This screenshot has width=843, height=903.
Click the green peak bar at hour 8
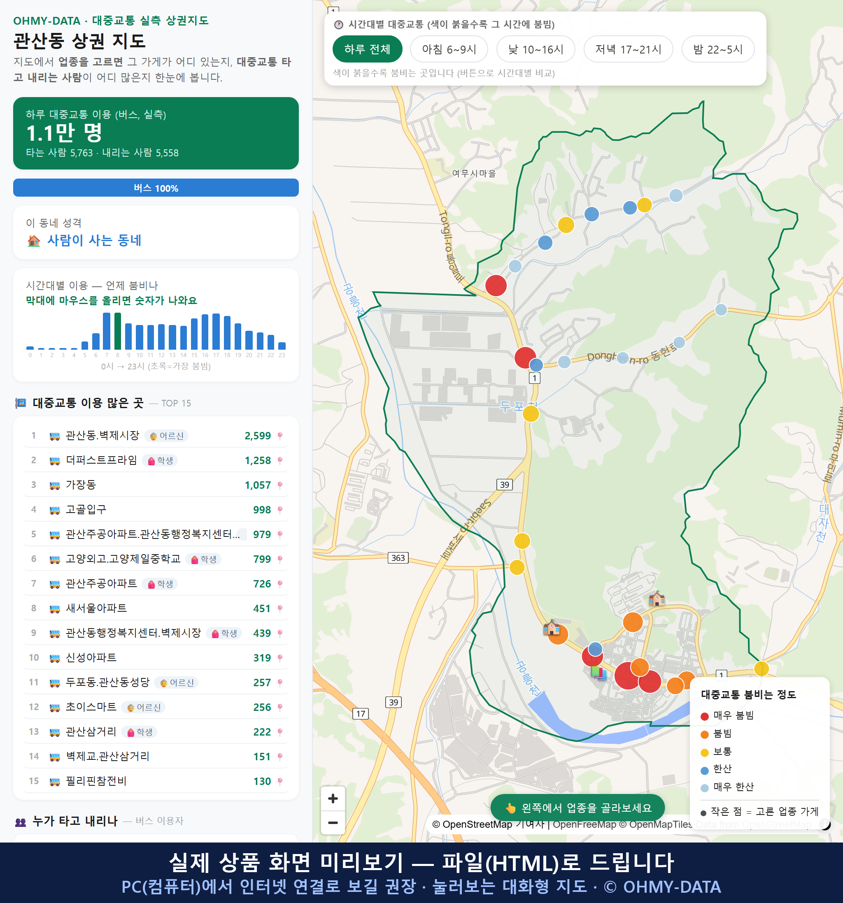[118, 331]
